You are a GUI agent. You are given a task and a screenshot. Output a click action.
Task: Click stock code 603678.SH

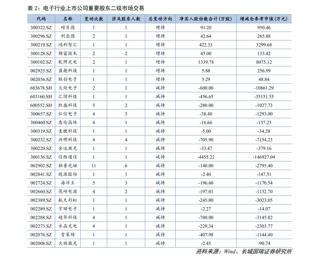(x=41, y=88)
